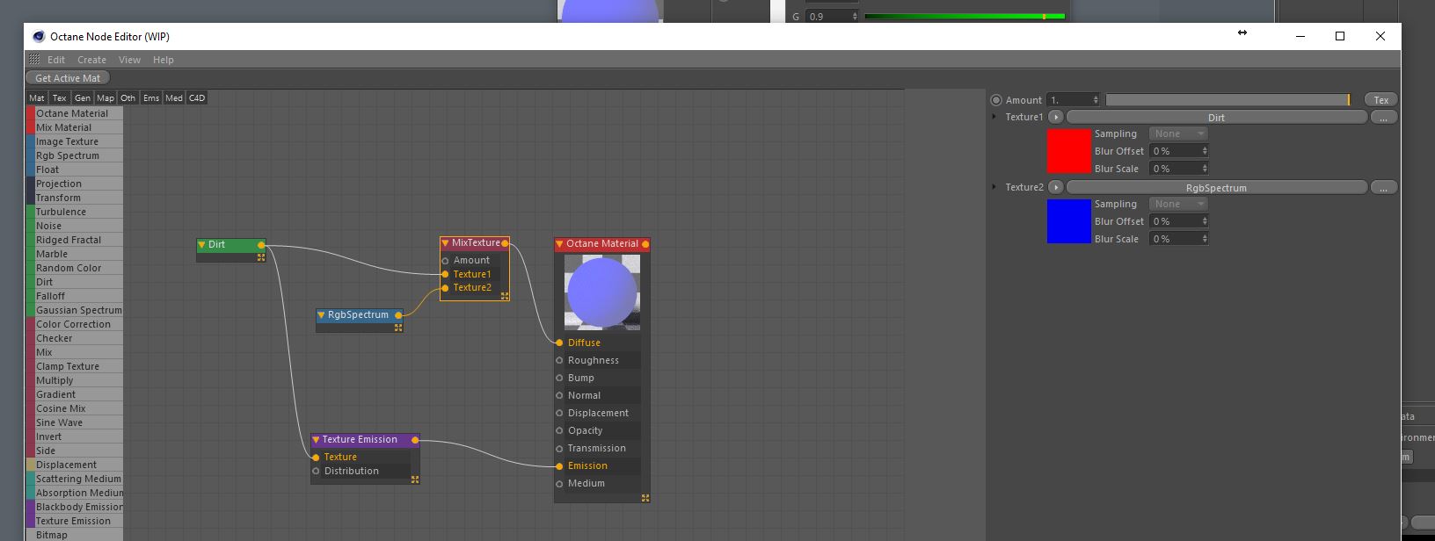
Task: Click the Cinema 4D logo in title bar
Action: click(39, 37)
